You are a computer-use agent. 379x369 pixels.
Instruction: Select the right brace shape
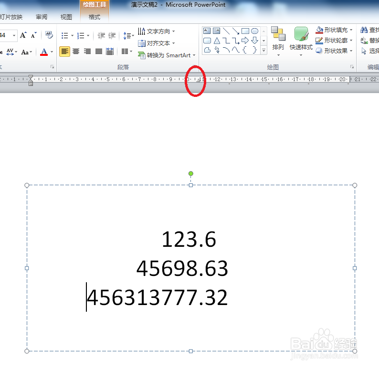(254, 50)
